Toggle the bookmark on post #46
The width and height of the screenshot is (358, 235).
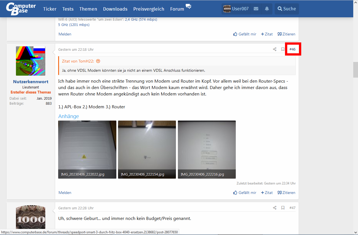click(283, 49)
